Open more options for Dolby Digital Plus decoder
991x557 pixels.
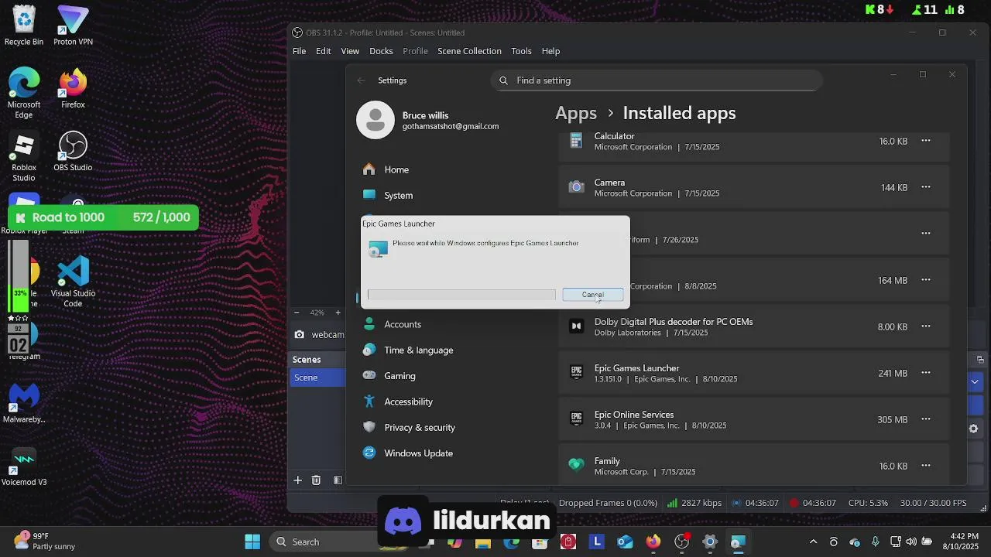coord(925,326)
